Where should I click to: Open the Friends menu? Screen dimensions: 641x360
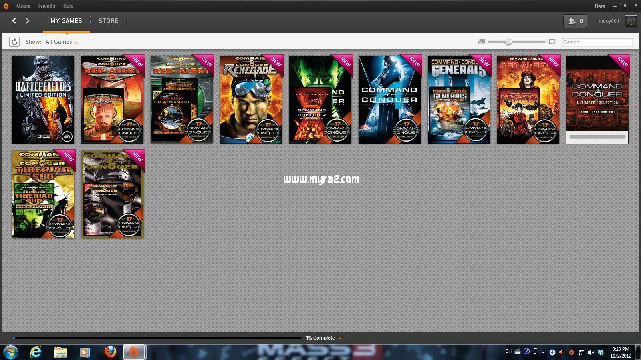(x=46, y=6)
